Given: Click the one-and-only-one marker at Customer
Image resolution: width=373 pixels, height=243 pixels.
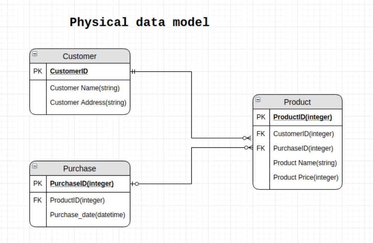Looking at the screenshot, I should point(134,71).
